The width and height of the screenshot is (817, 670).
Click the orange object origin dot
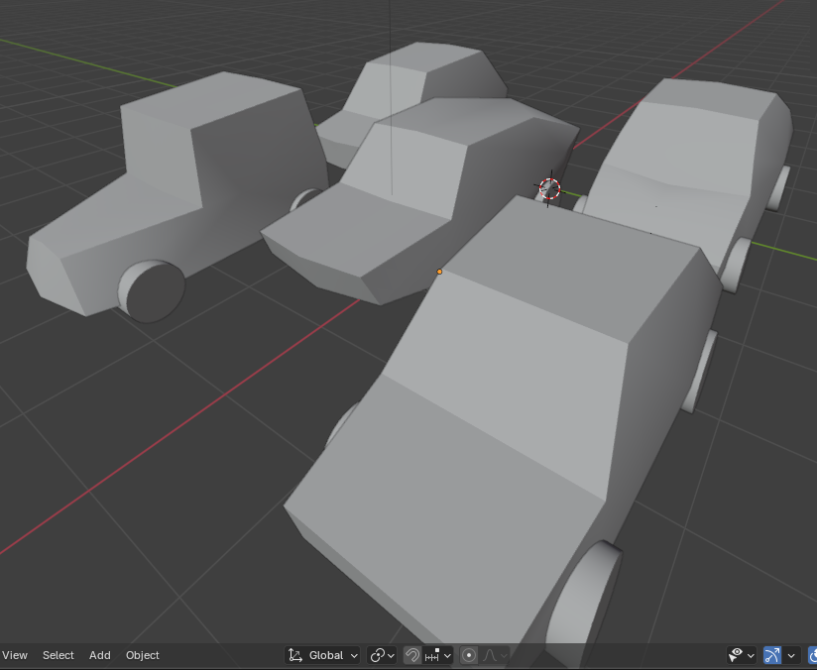439,272
